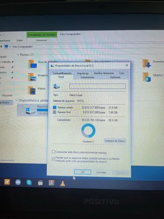This screenshot has width=164, height=219.
Task: Open the orange app icon in taskbar
Action: pyautogui.click(x=7, y=182)
